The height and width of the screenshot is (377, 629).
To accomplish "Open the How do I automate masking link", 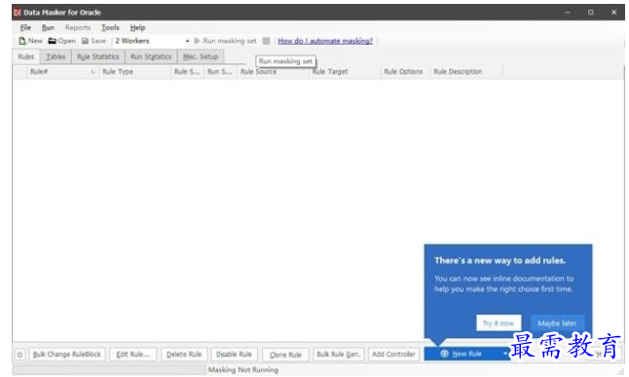I will [325, 41].
